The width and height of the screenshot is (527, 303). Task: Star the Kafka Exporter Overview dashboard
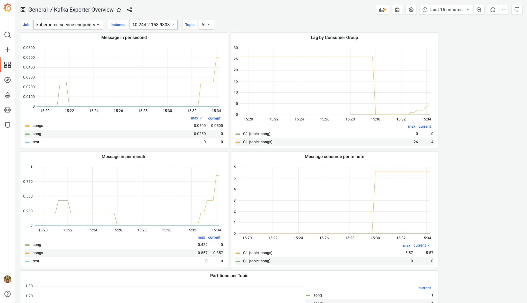[119, 10]
